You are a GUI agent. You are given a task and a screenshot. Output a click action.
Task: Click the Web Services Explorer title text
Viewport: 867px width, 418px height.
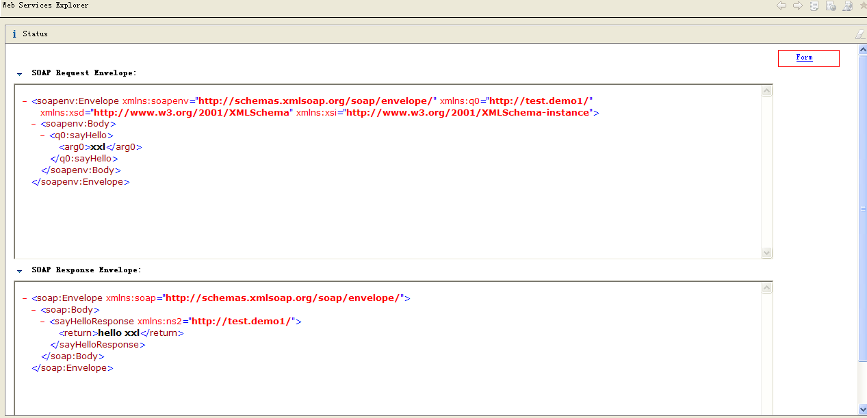pos(45,5)
